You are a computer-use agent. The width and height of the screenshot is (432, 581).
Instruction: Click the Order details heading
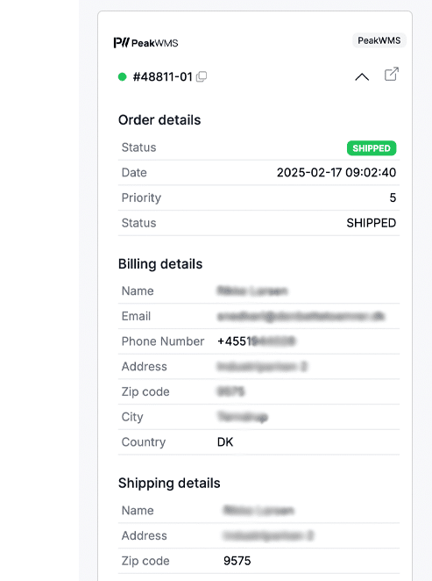(x=159, y=120)
